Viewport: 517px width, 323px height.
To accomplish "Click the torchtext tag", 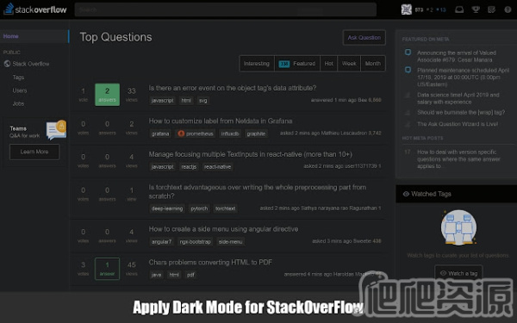I will point(225,208).
